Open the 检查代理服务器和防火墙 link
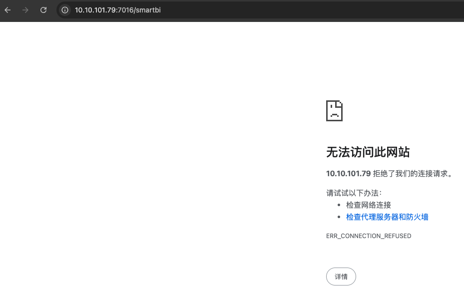 click(387, 217)
